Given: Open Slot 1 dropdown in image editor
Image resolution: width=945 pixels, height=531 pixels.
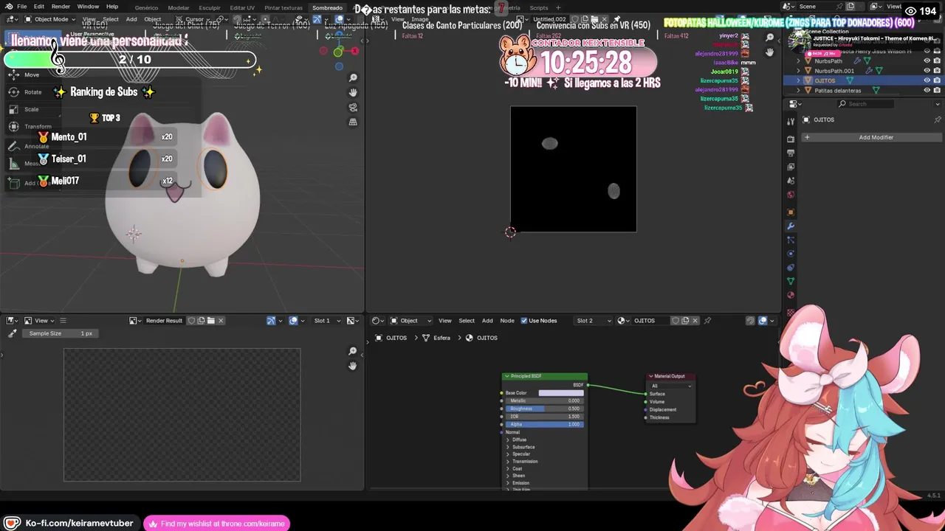Looking at the screenshot, I should coord(327,320).
